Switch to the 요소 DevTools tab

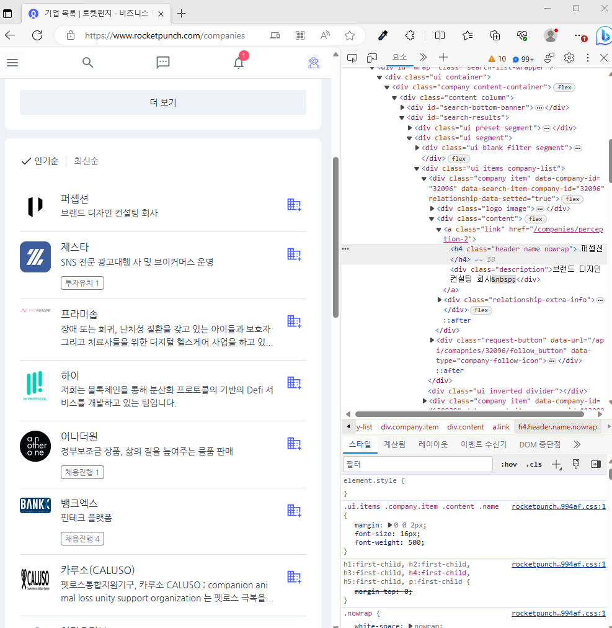pyautogui.click(x=399, y=57)
